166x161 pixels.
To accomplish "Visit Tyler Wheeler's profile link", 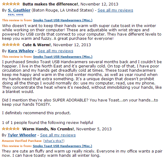I will pos(22,135).
